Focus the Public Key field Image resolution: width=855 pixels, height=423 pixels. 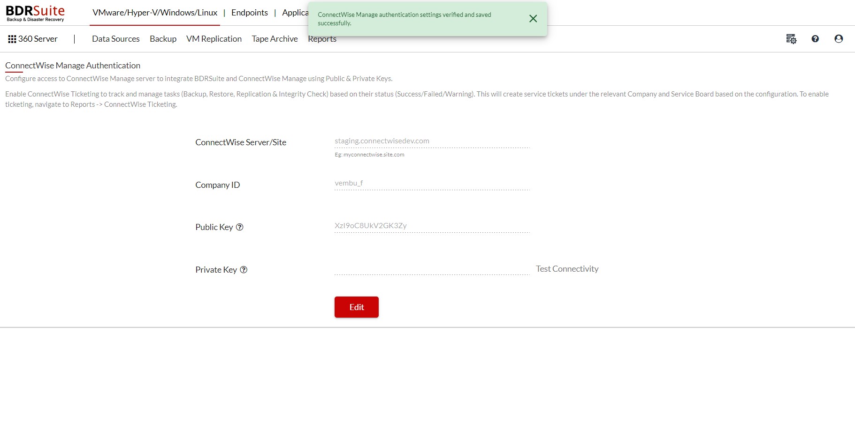(x=432, y=226)
